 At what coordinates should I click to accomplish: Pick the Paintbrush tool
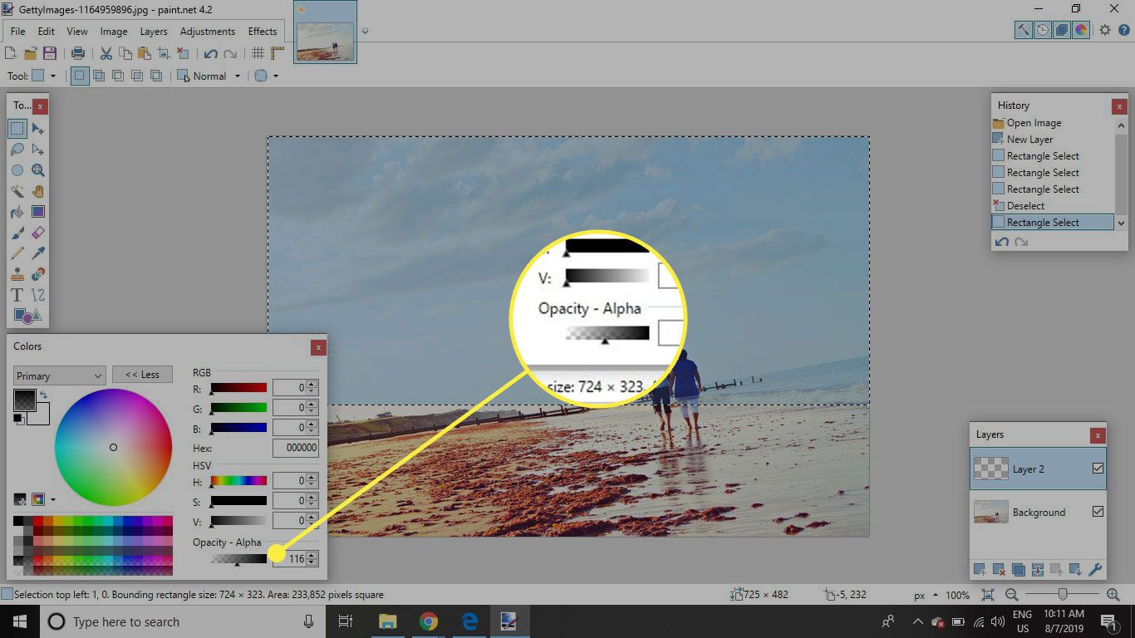17,233
